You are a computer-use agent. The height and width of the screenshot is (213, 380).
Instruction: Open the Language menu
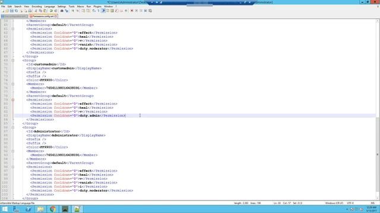(49, 7)
